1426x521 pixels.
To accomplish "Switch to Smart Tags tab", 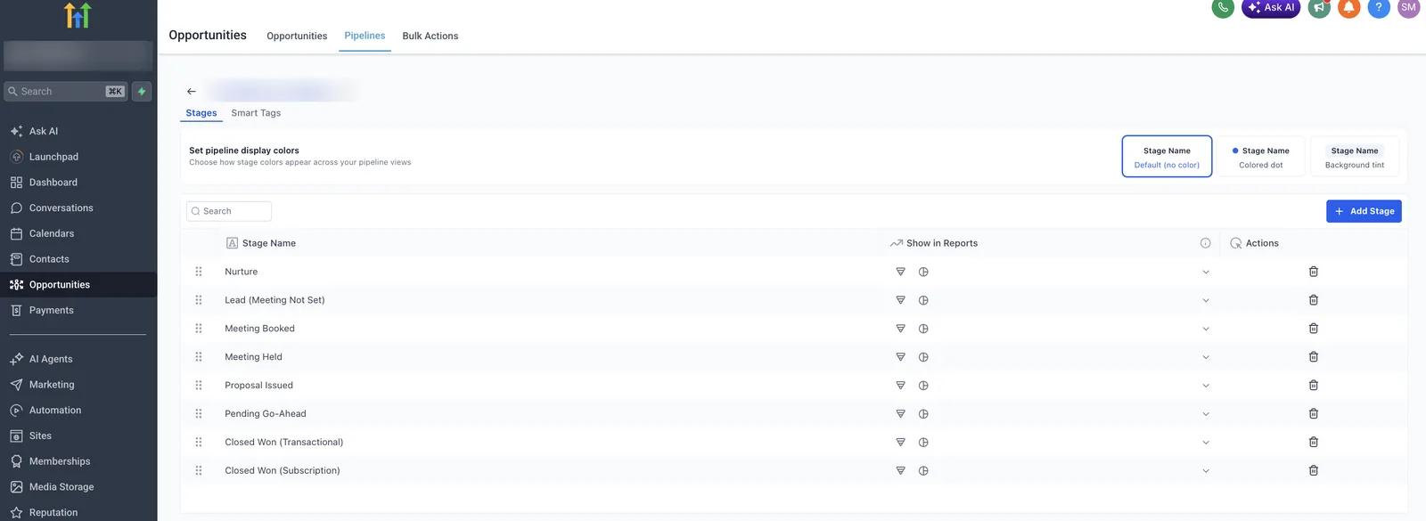I will point(256,113).
